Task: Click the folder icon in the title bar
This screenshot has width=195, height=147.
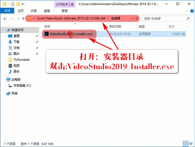Action: point(4,4)
